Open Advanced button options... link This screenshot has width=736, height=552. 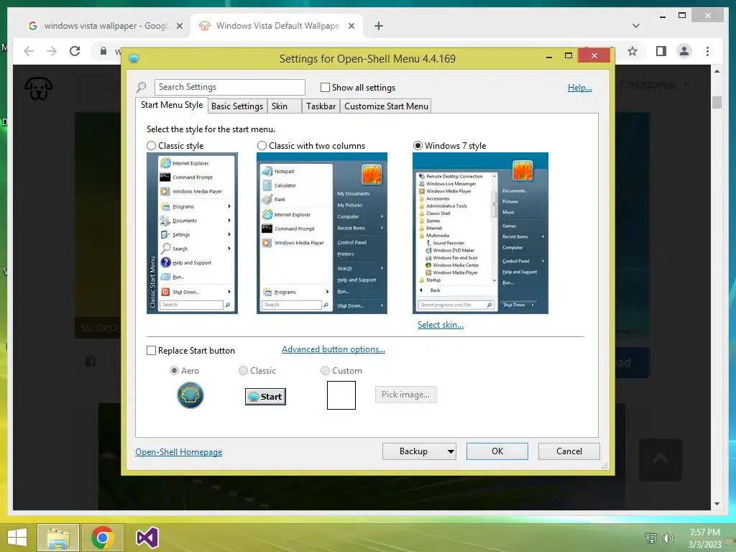tap(333, 349)
